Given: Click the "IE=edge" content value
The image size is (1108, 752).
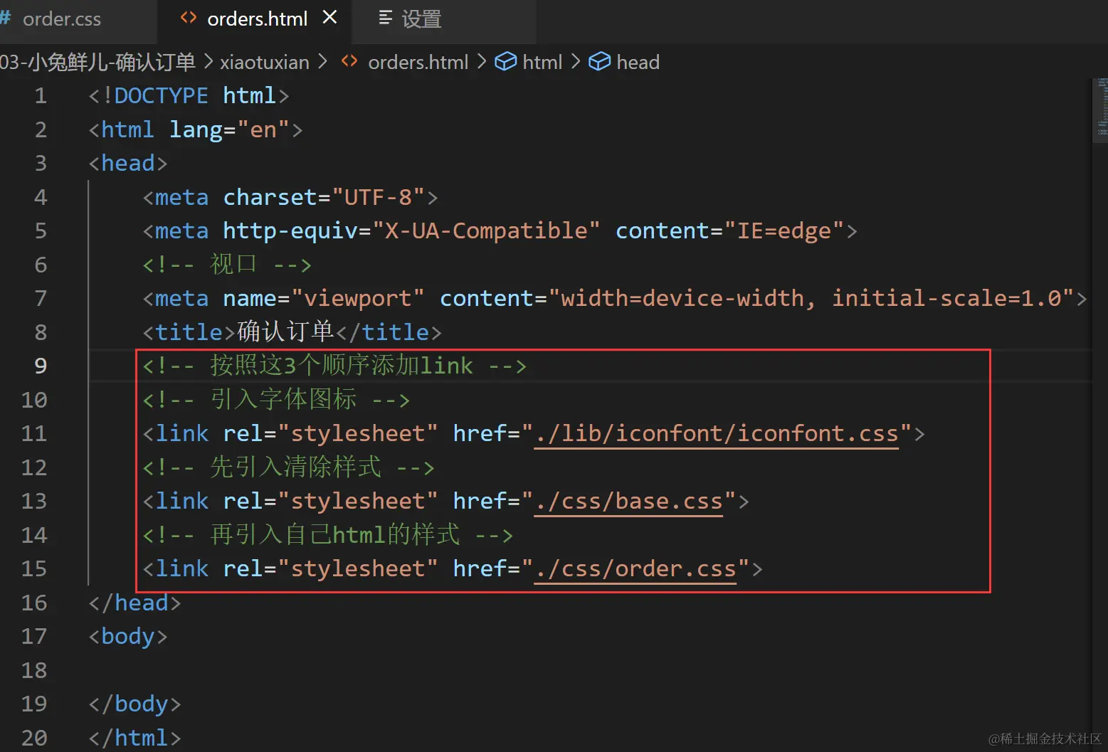Looking at the screenshot, I should (783, 231).
